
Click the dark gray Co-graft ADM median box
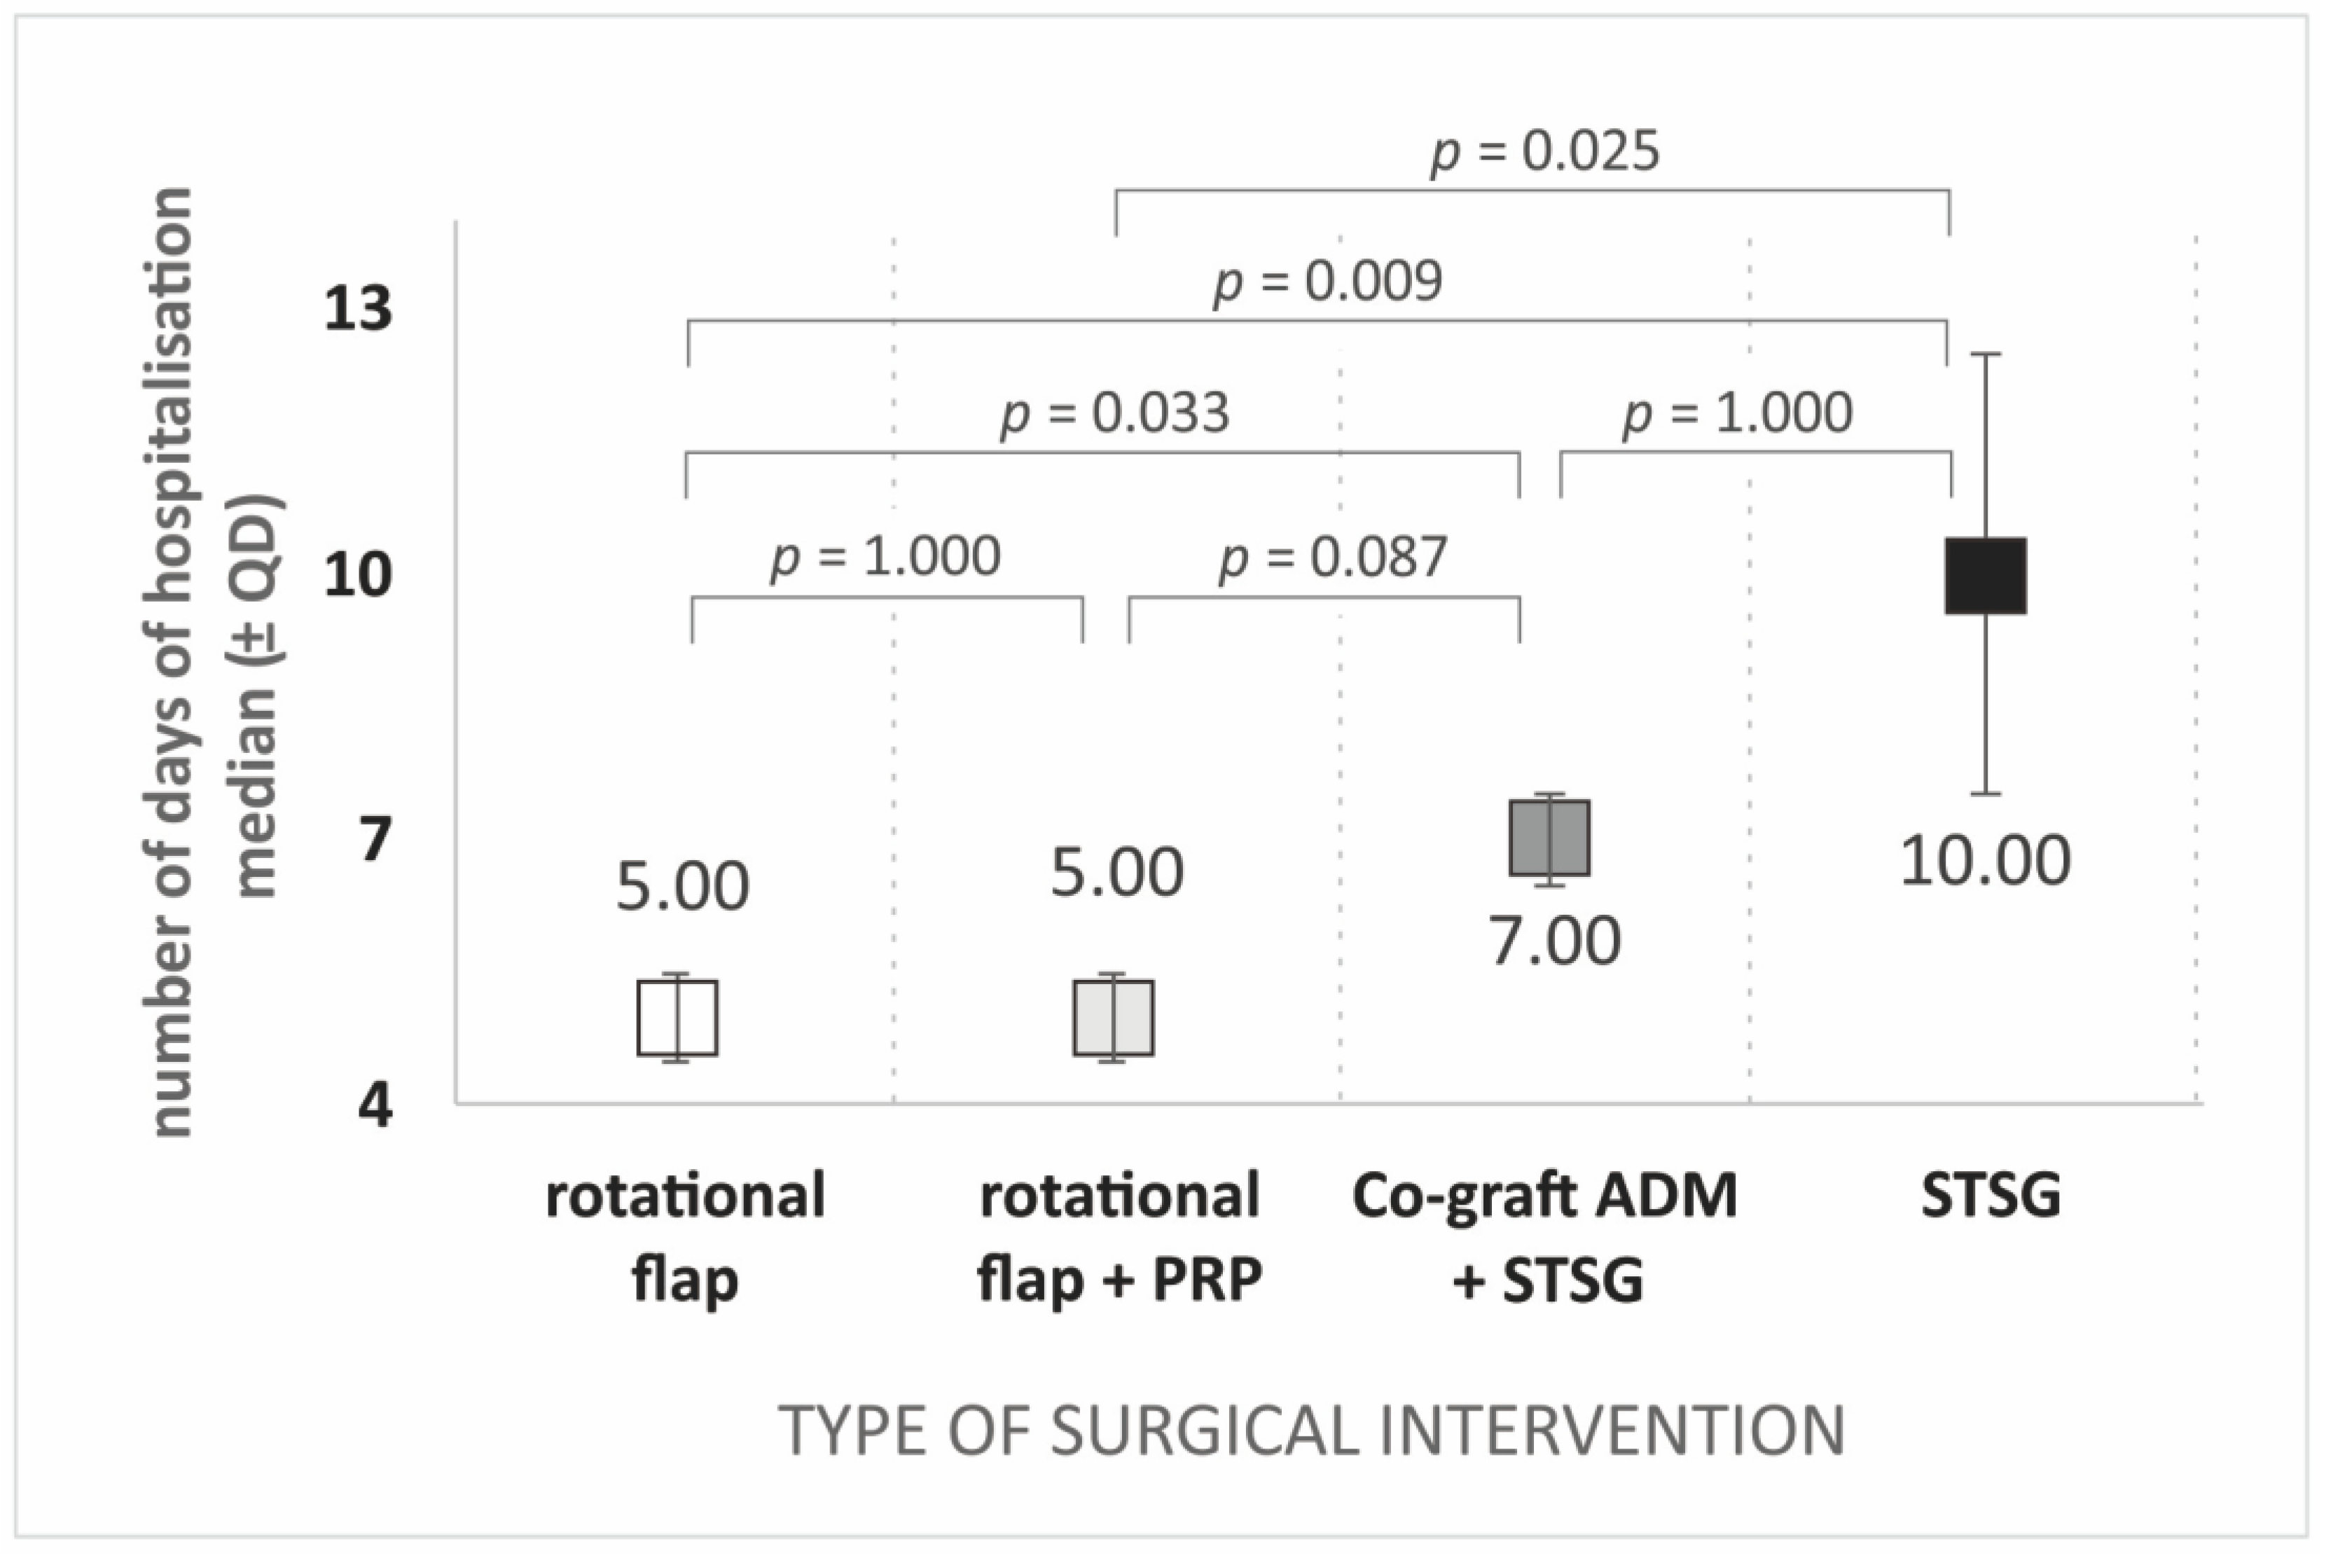[1549, 838]
